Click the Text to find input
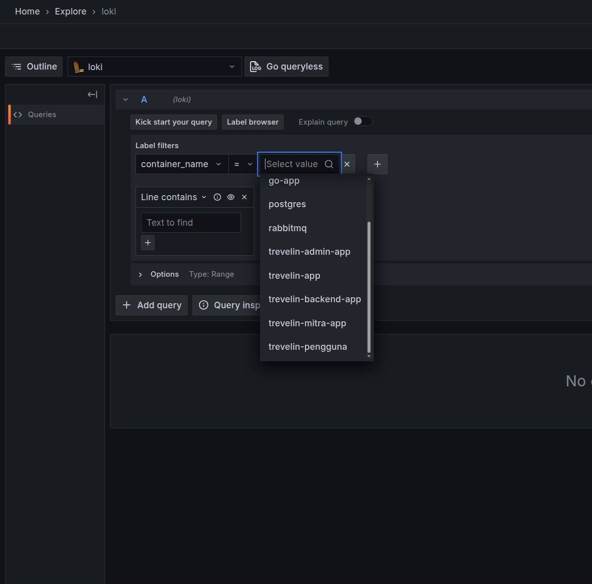Image resolution: width=592 pixels, height=584 pixels. [x=191, y=223]
